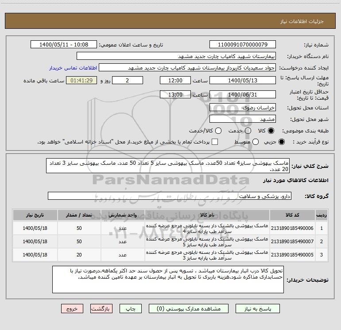Viewport: 341px width, 330px height.
Task: Click the چاپ print button
Action: [x=131, y=309]
